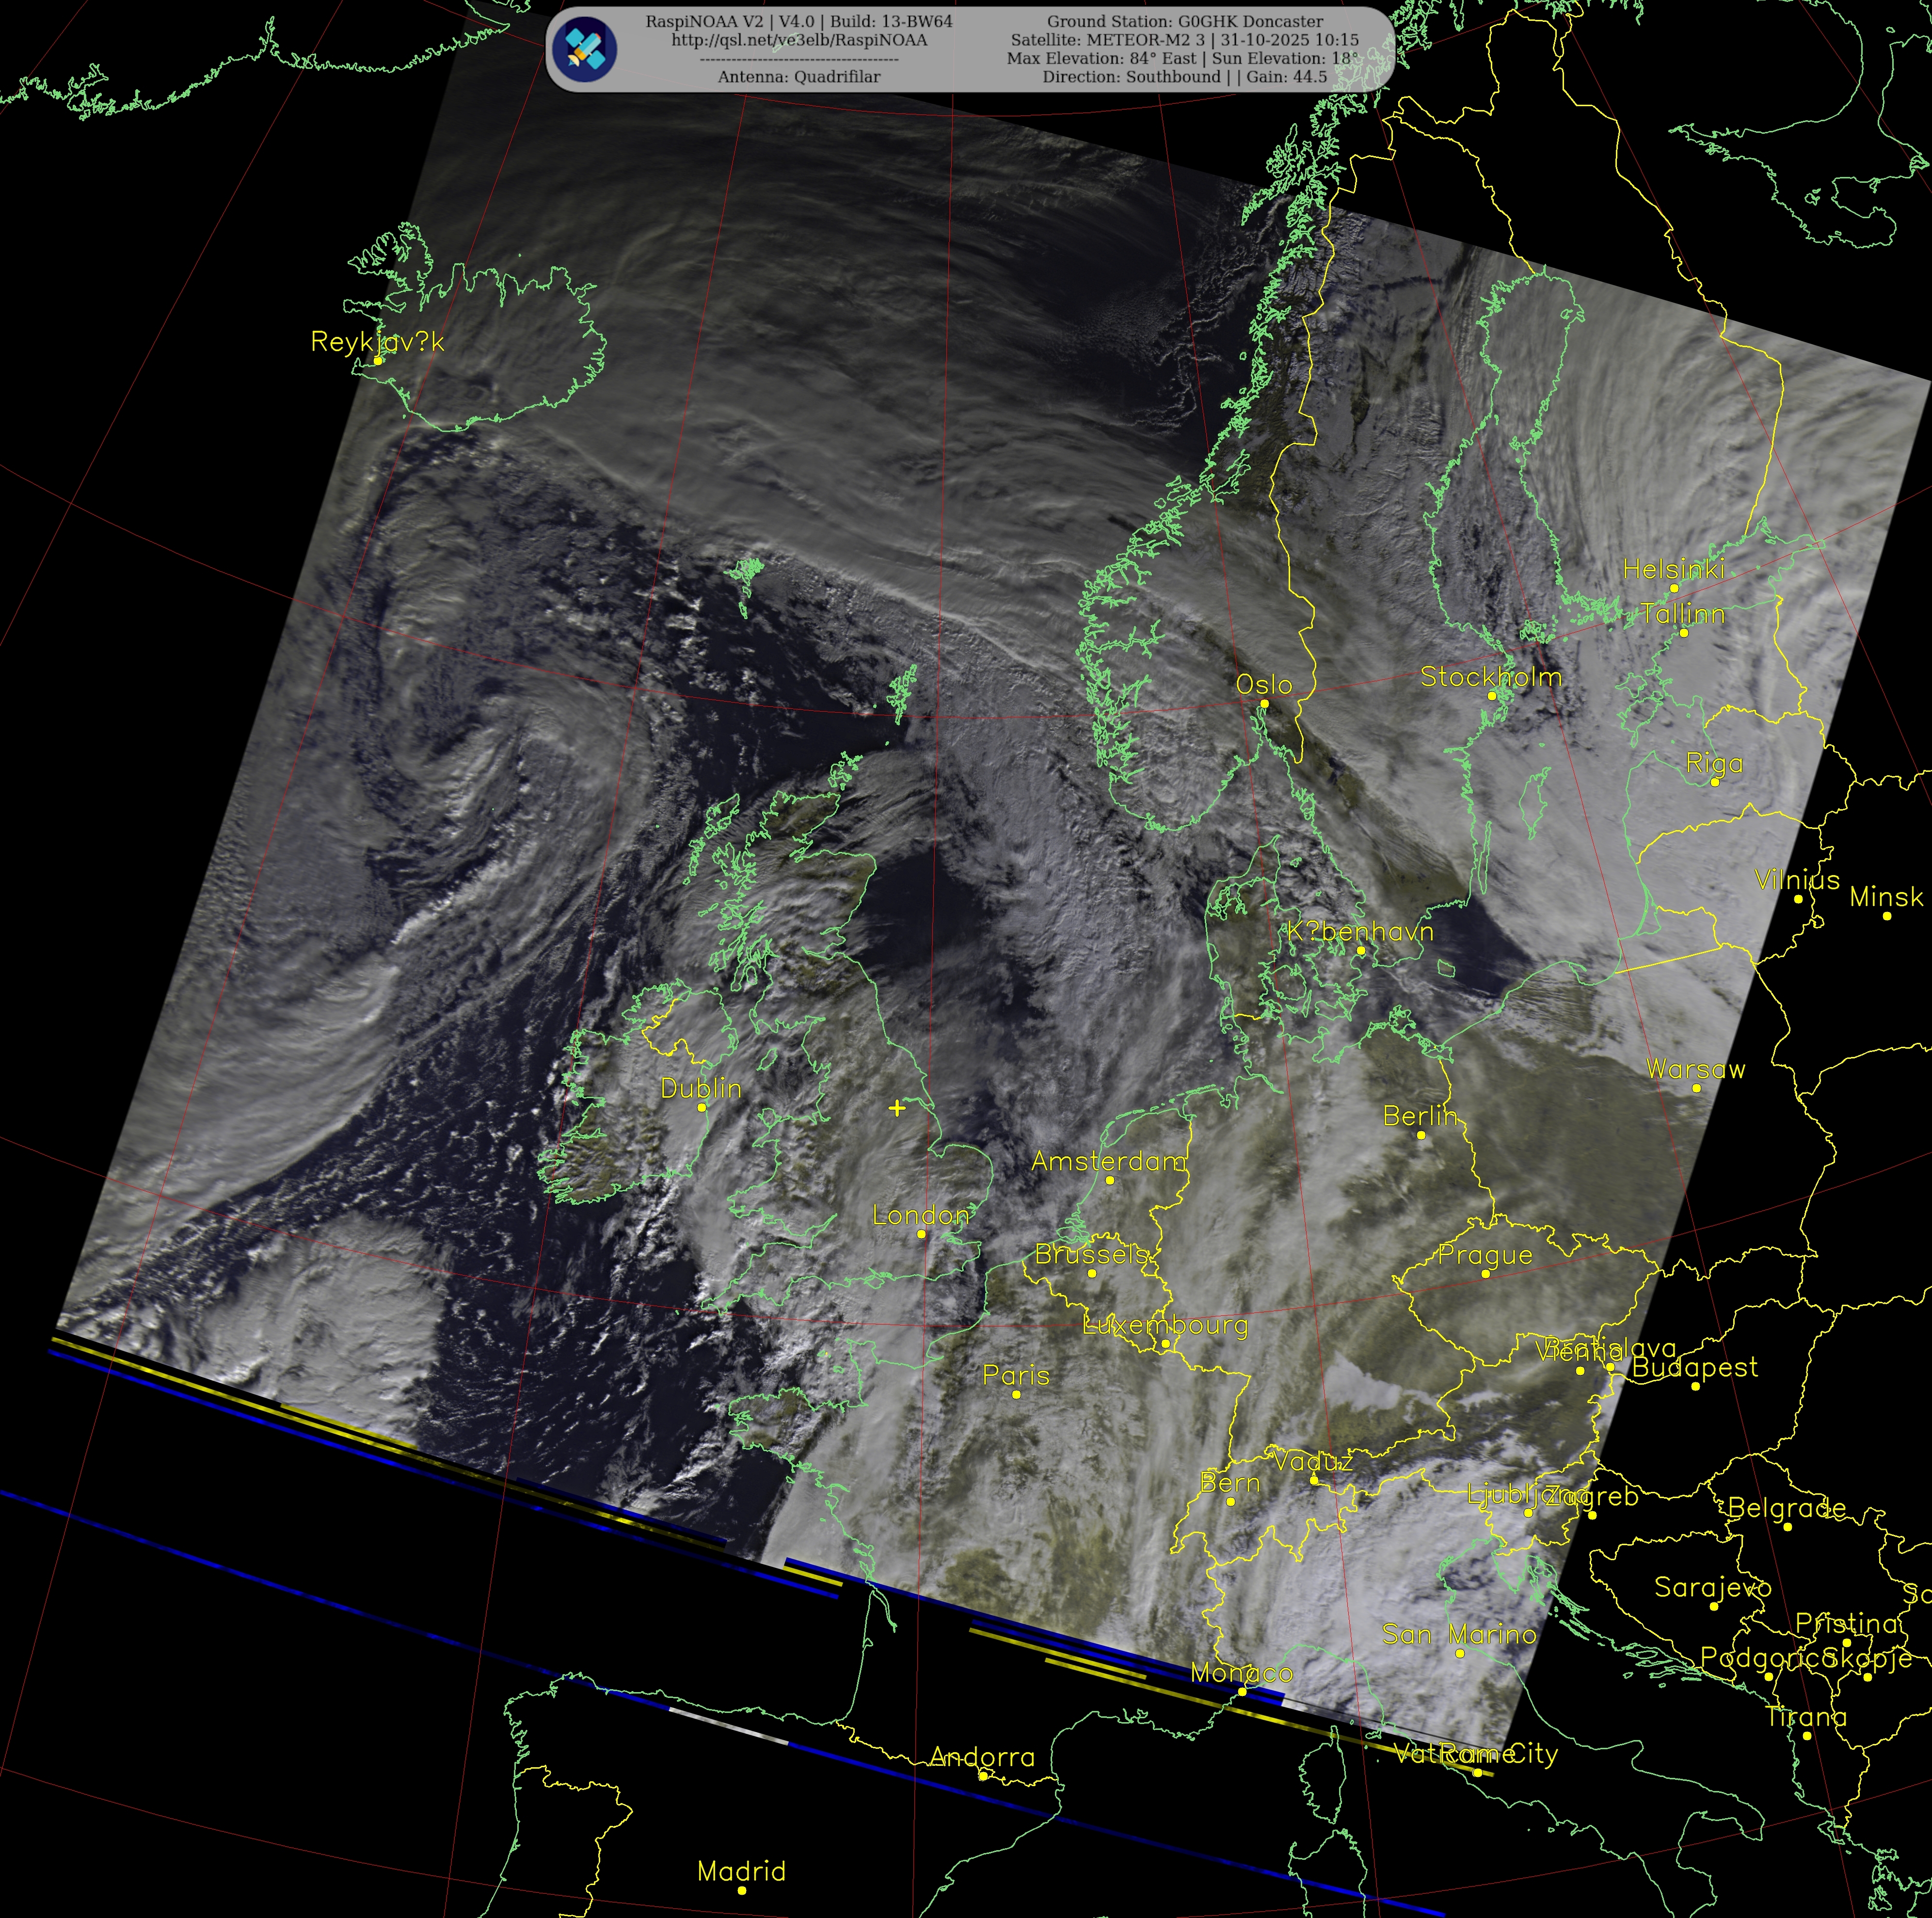The image size is (1932, 1918).
Task: Click the London city dot marker
Action: coord(921,1234)
